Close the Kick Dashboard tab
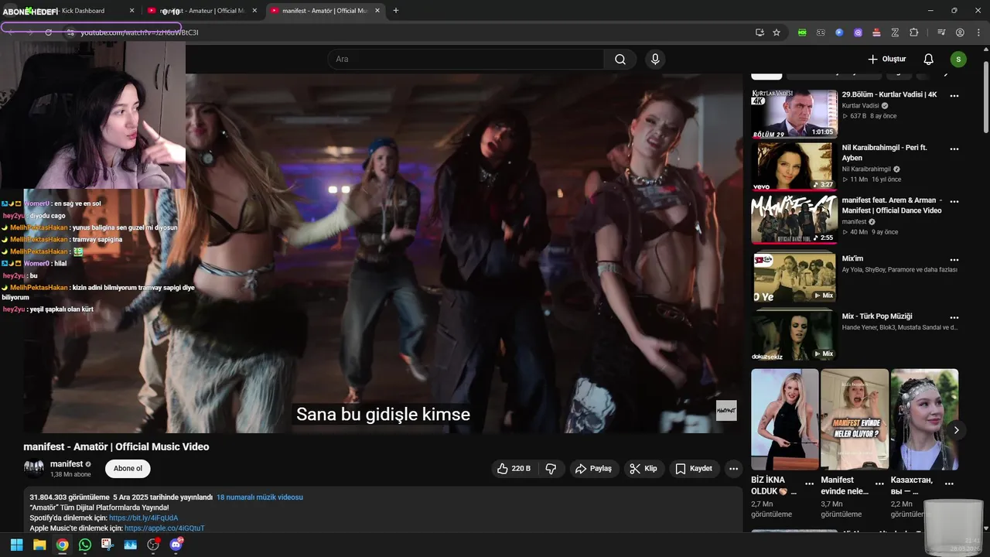The image size is (990, 557). point(131,11)
